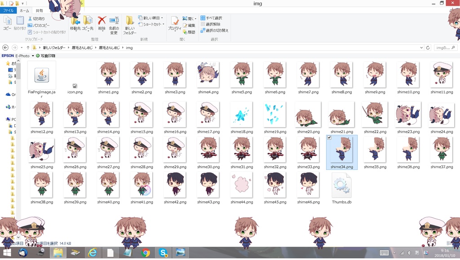
Task: Click Invert selection (選択の切り替え)
Action: tap(214, 30)
